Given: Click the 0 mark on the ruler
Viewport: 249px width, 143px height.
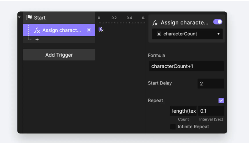Looking at the screenshot, I should pos(99,18).
